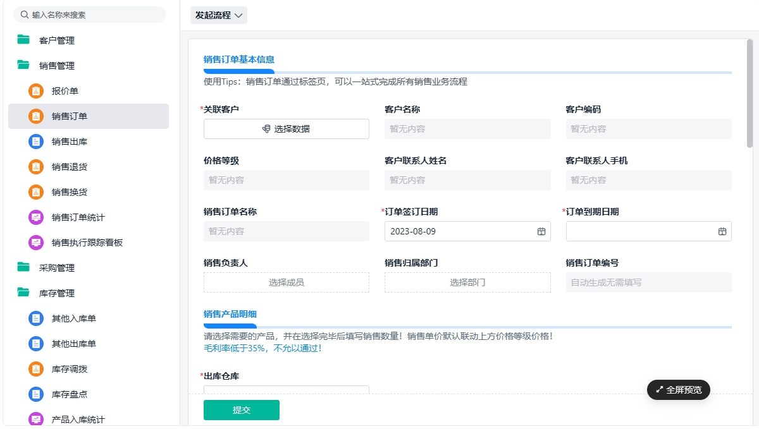This screenshot has width=759, height=429.
Task: Open 产品入库统计 in the sidebar
Action: 89,418
